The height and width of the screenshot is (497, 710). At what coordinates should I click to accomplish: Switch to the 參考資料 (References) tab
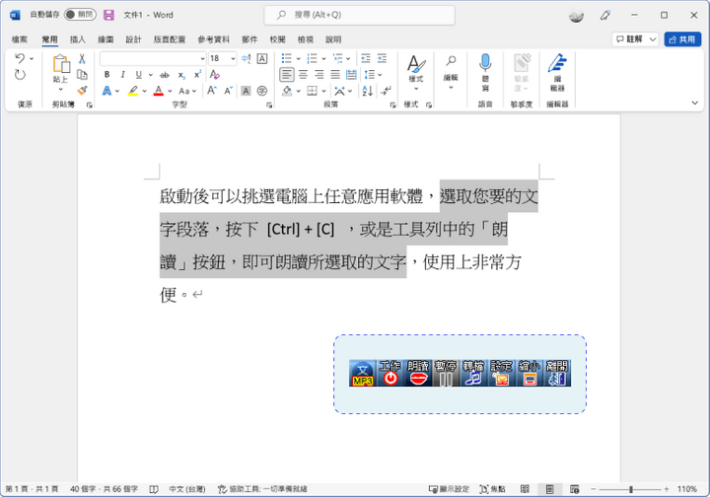213,39
